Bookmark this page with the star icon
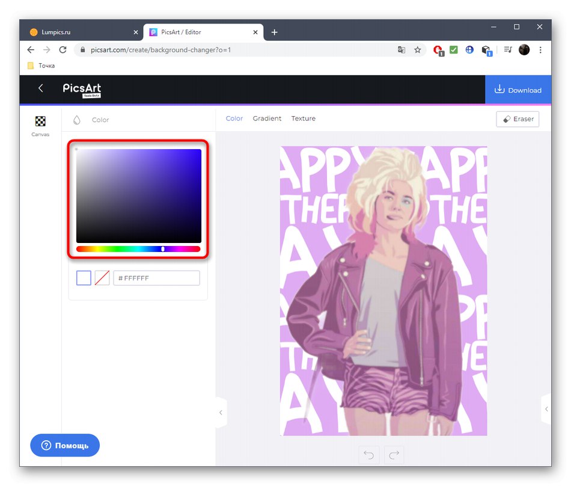This screenshot has width=571, height=486. [x=417, y=50]
